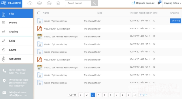Click the Name column header
Viewport: 182px width, 99px height.
tap(46, 13)
